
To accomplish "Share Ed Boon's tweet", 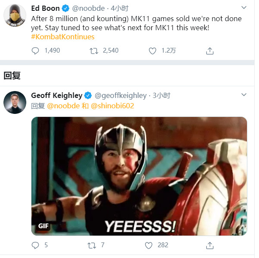I will [x=210, y=51].
